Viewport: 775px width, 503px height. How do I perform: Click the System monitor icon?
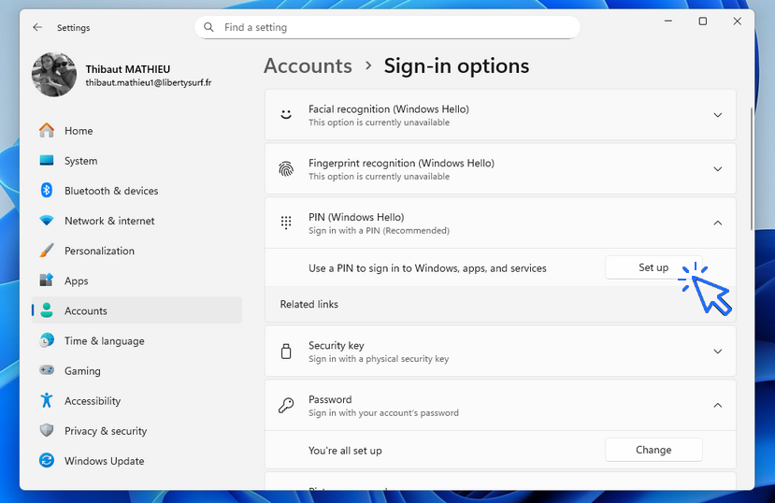[x=47, y=161]
